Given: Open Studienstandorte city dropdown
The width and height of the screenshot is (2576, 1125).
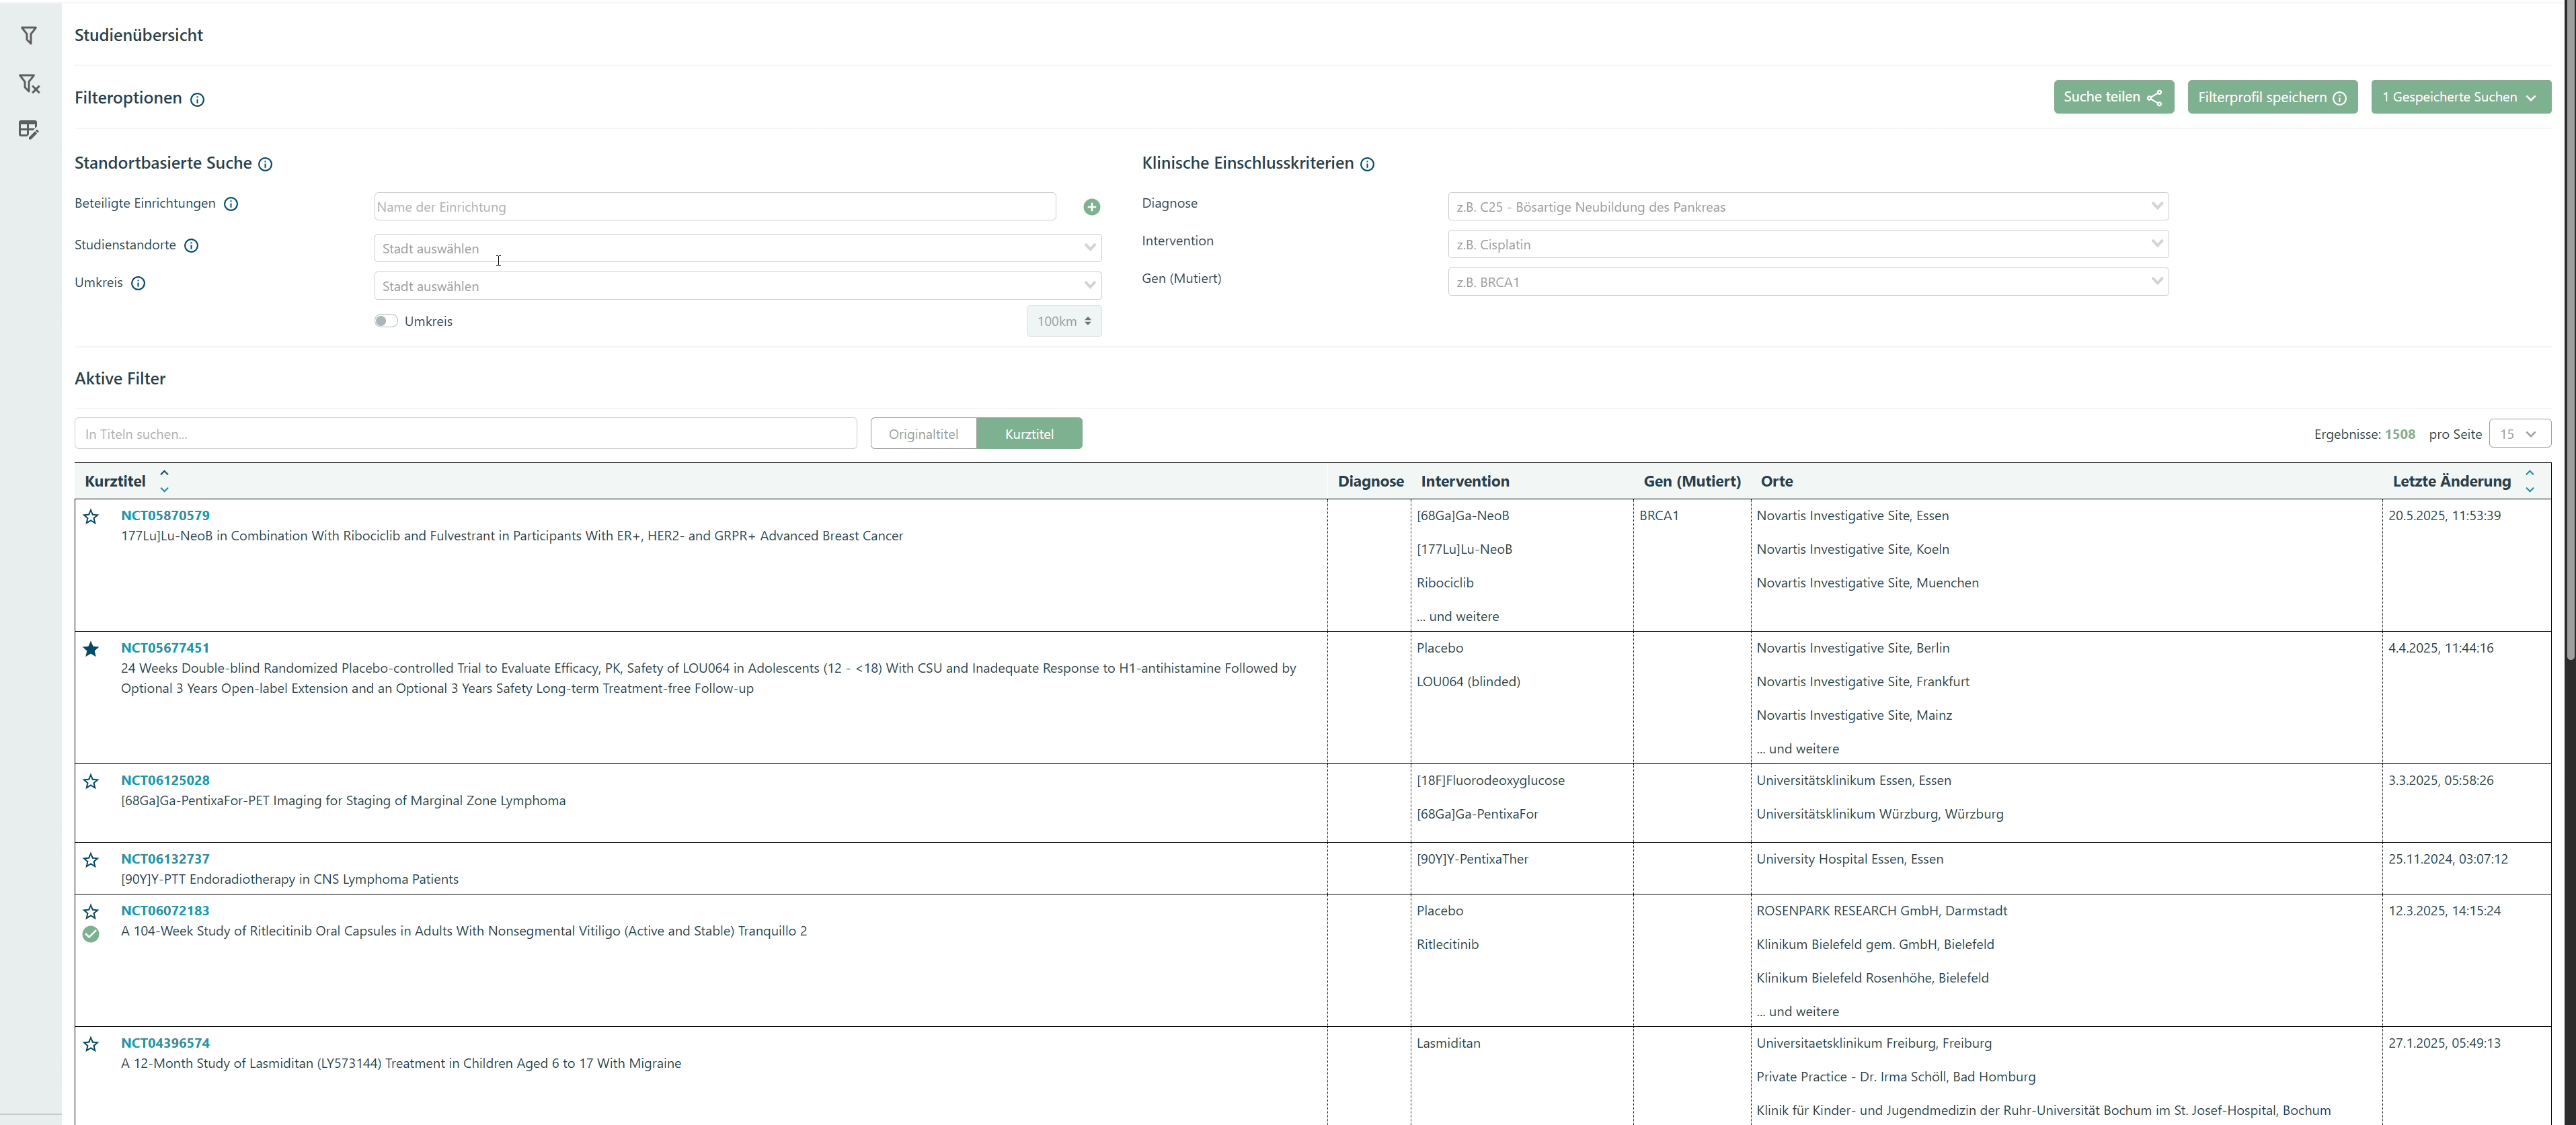Looking at the screenshot, I should click(738, 248).
